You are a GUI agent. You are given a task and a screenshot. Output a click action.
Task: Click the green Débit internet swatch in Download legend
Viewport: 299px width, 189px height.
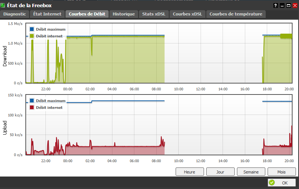click(x=32, y=36)
